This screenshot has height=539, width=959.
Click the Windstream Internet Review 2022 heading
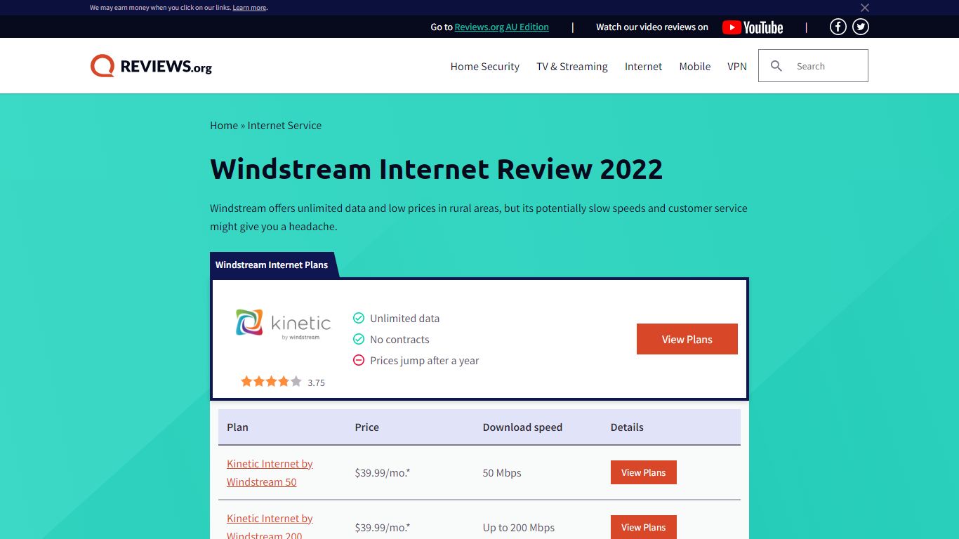[437, 169]
